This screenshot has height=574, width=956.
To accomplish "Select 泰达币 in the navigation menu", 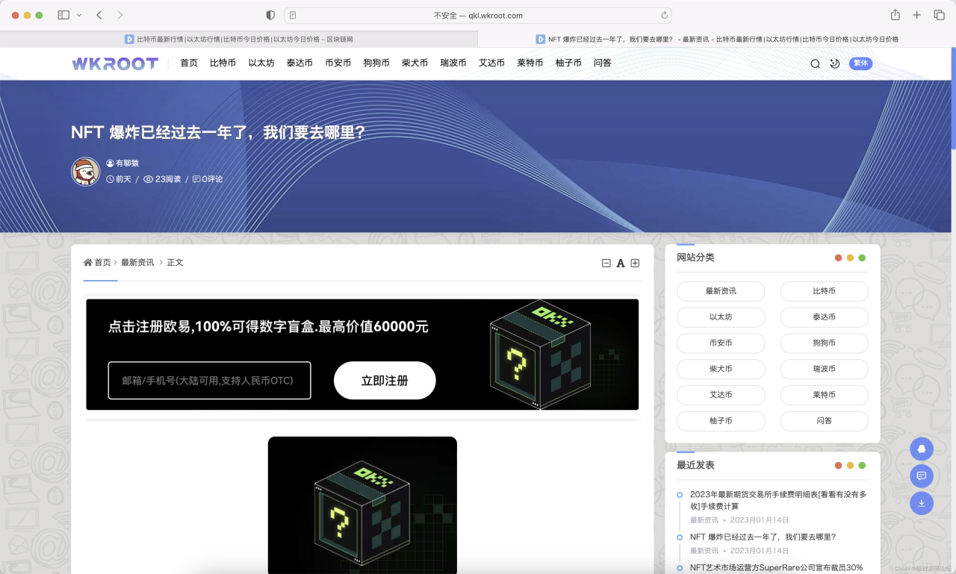I will pyautogui.click(x=299, y=63).
